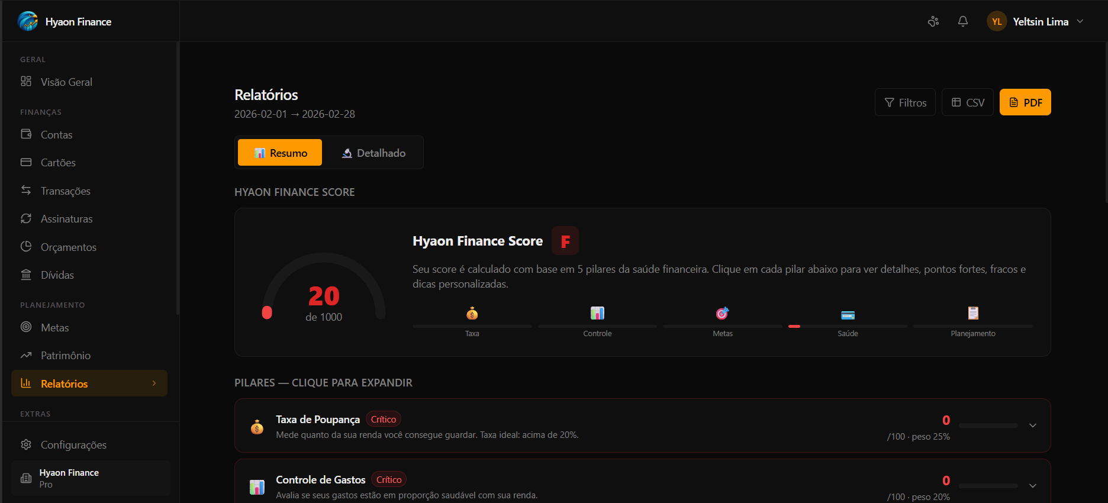Click the Planejamento pillar progress bar
1108x503 pixels.
(x=973, y=326)
